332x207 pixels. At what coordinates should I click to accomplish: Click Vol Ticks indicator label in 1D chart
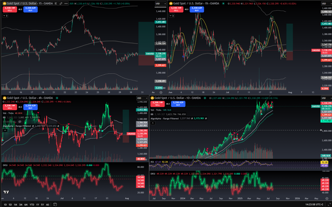156,110
